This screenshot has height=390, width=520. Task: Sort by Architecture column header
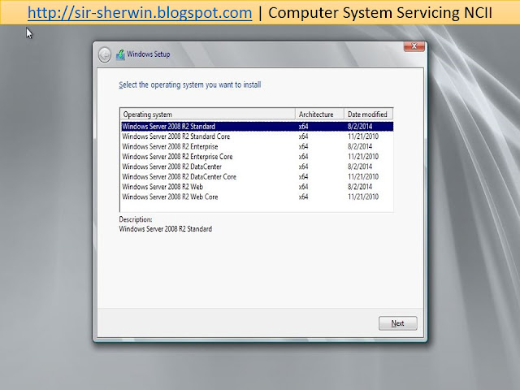(319, 114)
